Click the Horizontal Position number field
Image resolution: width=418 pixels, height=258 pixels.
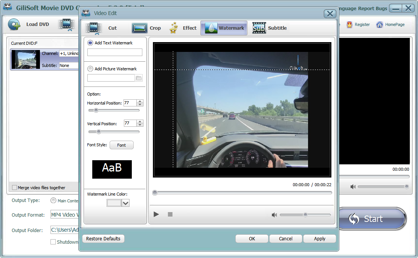[130, 103]
